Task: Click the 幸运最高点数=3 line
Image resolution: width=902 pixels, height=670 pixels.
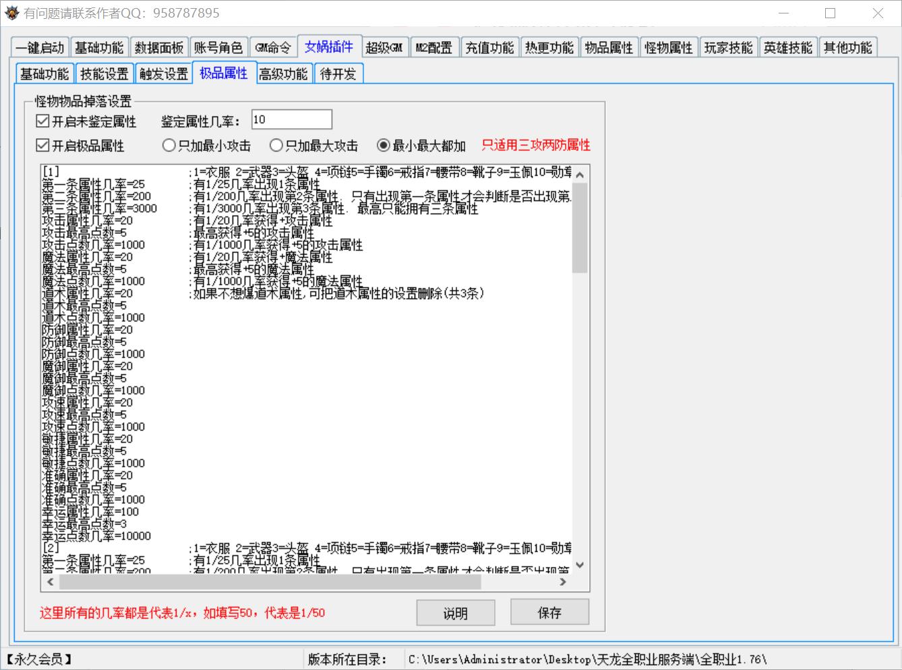Action: pyautogui.click(x=84, y=524)
